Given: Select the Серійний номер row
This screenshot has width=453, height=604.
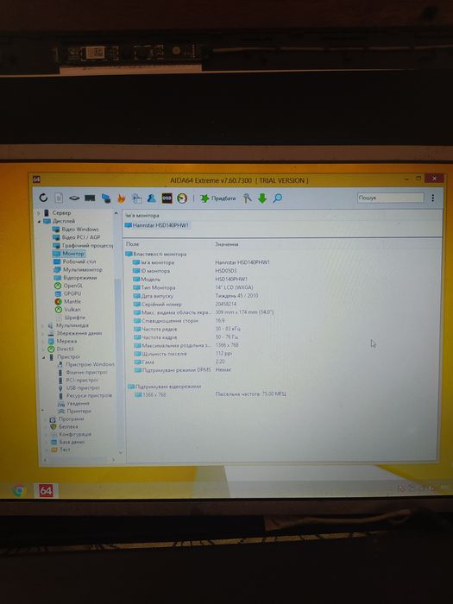Looking at the screenshot, I should click(x=284, y=305).
